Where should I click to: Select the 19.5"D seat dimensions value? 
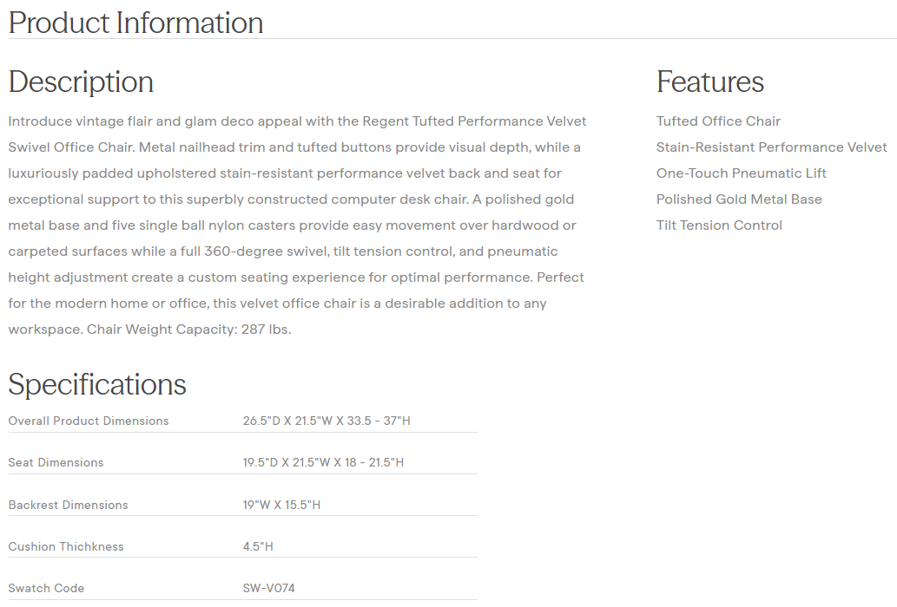click(x=323, y=463)
